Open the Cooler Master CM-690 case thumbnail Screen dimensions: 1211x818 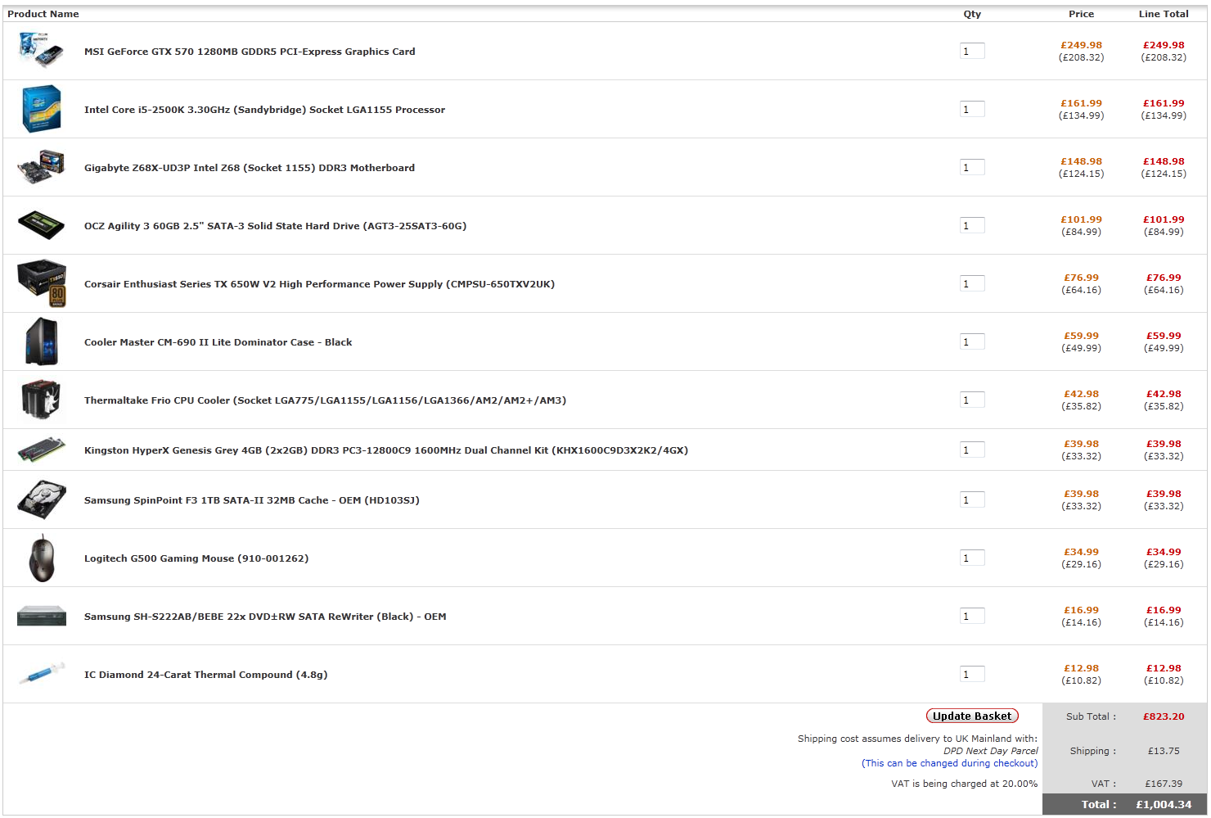coord(41,341)
